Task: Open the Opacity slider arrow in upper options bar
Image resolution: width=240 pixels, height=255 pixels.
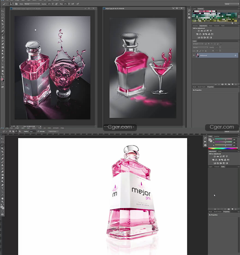Action: pyautogui.click(x=53, y=4)
